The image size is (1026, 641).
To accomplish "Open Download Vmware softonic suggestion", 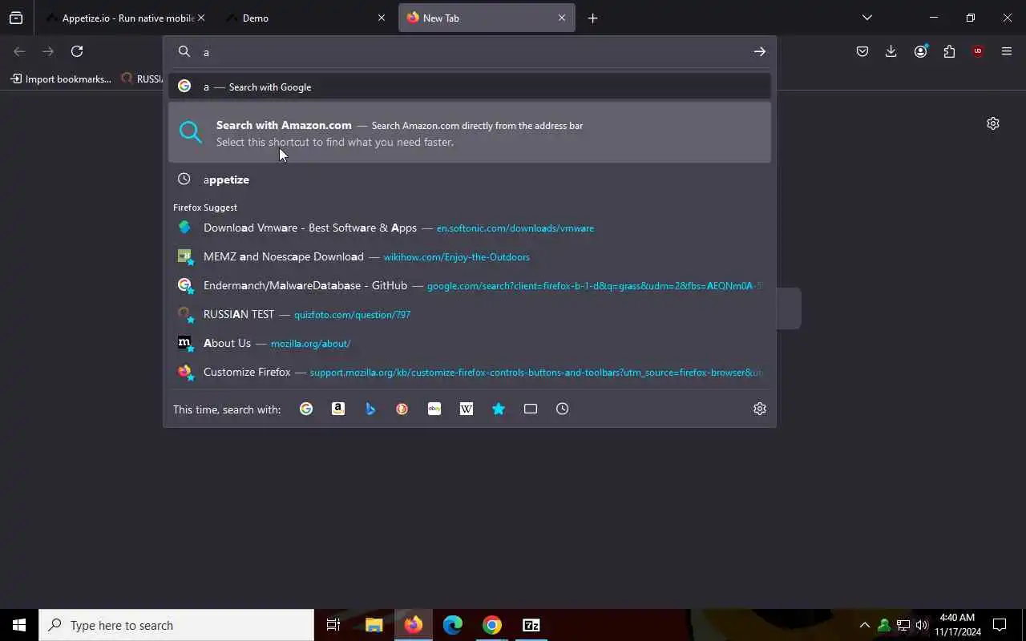I will (470, 228).
